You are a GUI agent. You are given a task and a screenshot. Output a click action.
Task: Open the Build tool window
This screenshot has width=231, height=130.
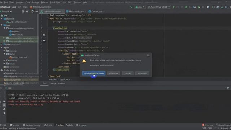[x=70, y=125]
